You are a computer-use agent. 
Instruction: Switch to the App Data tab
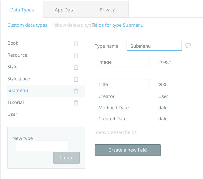tap(64, 10)
